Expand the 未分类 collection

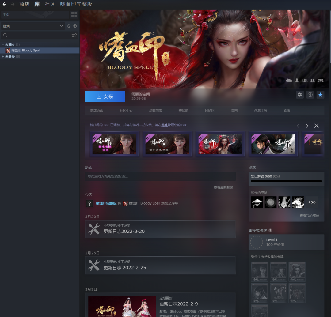point(3,57)
